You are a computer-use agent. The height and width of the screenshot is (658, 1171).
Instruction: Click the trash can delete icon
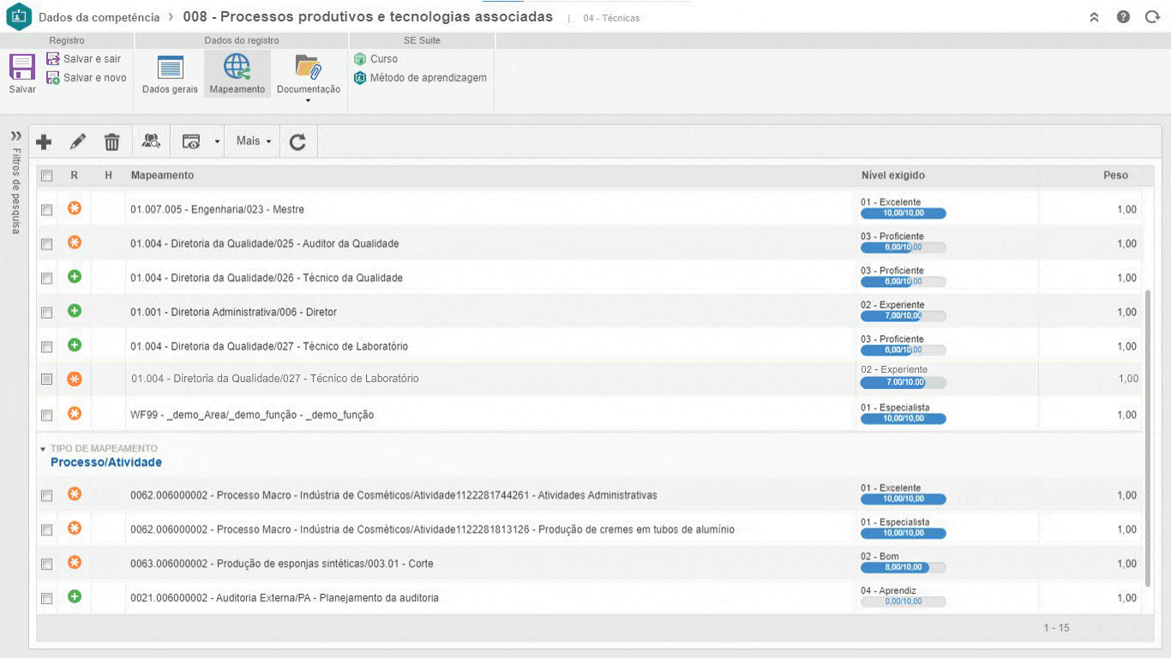point(112,142)
